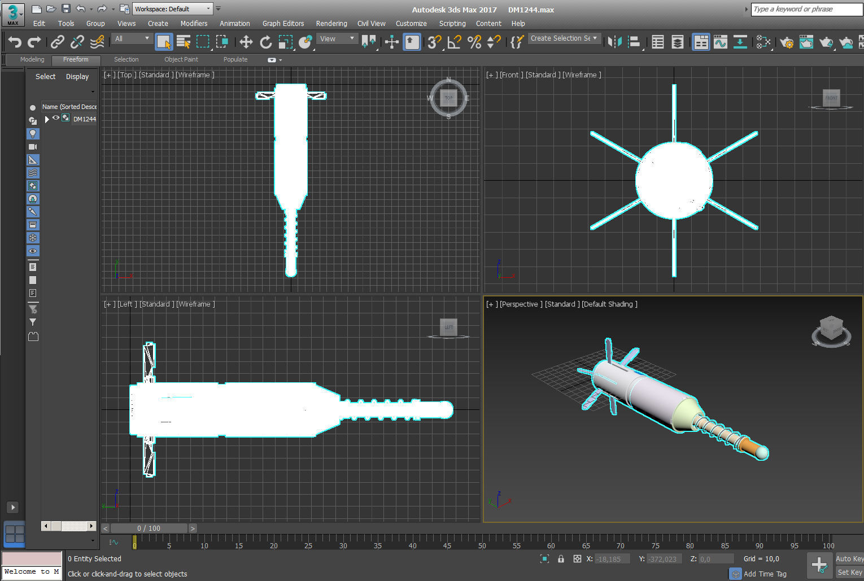Screen dimensions: 864x581
Task: Open the 3ds Max application button
Action: [x=13, y=15]
